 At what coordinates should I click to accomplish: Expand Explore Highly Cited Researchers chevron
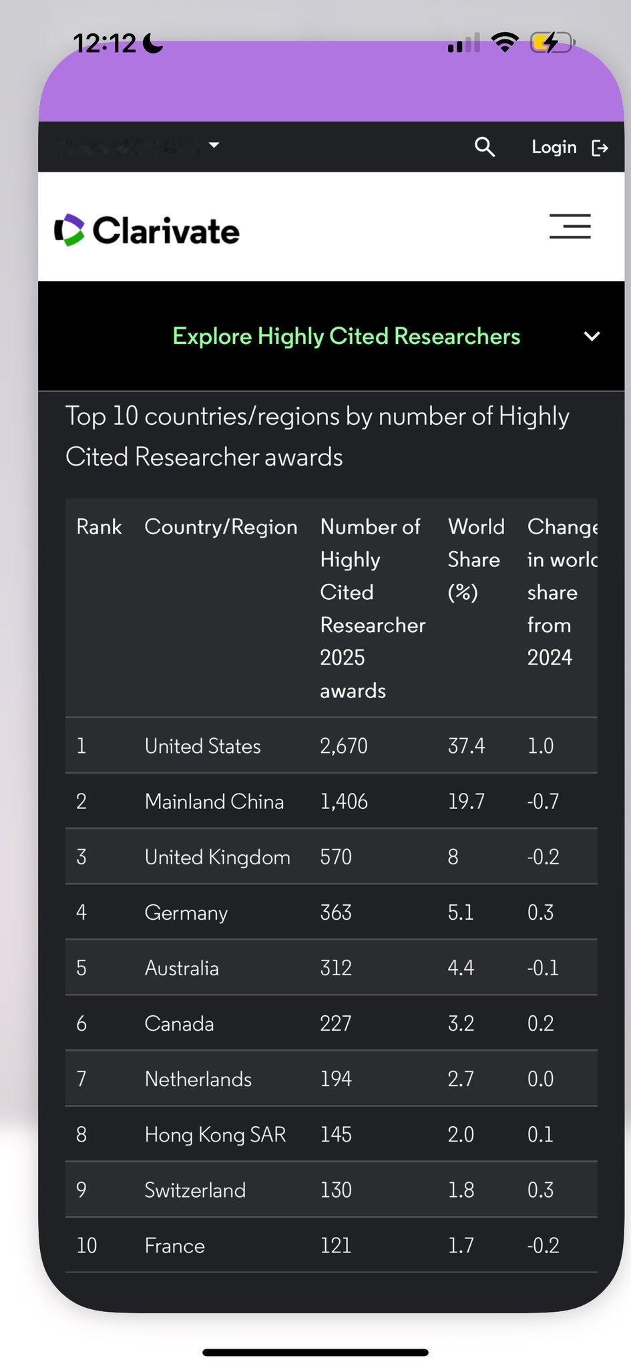pos(592,336)
